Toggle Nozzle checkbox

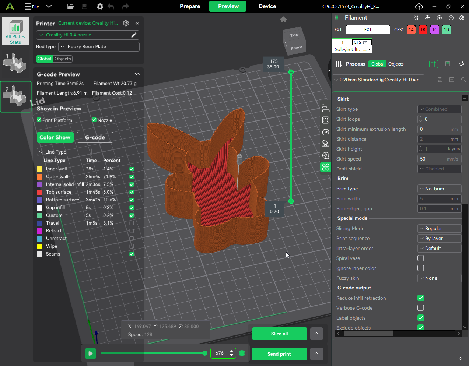94,120
